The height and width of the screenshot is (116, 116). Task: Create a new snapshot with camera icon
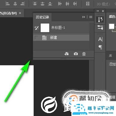[76, 54]
